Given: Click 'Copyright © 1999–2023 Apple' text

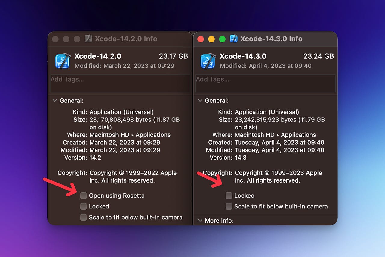Looking at the screenshot, I should coord(279,173).
